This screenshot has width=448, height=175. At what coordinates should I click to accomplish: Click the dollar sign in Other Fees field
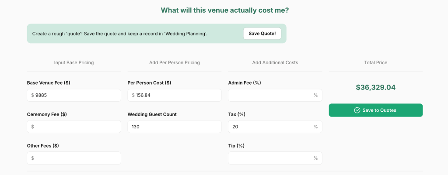coord(33,158)
